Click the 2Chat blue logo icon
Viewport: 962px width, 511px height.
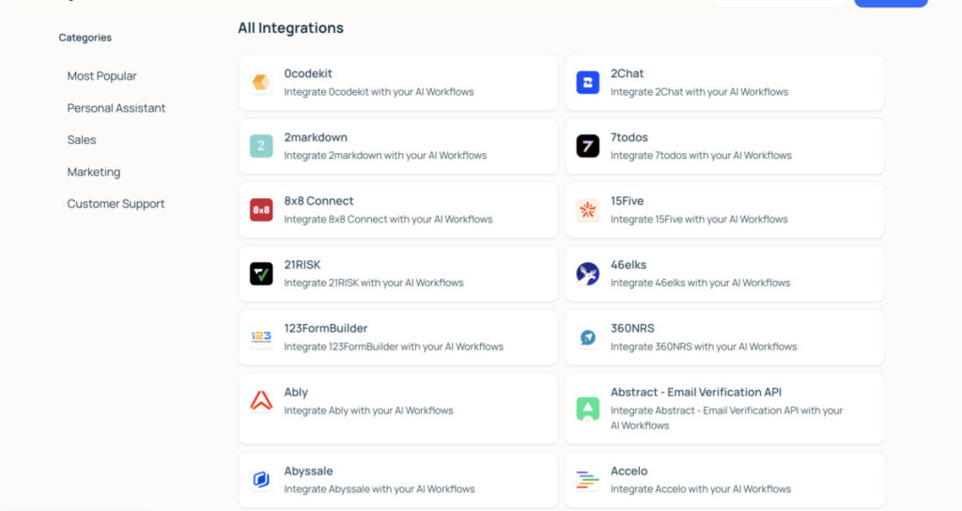(588, 83)
